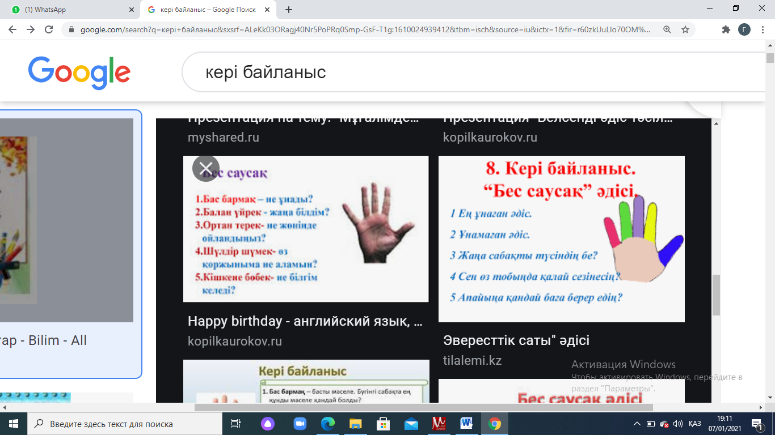Show hidden system tray icons
775x435 pixels.
click(637, 424)
